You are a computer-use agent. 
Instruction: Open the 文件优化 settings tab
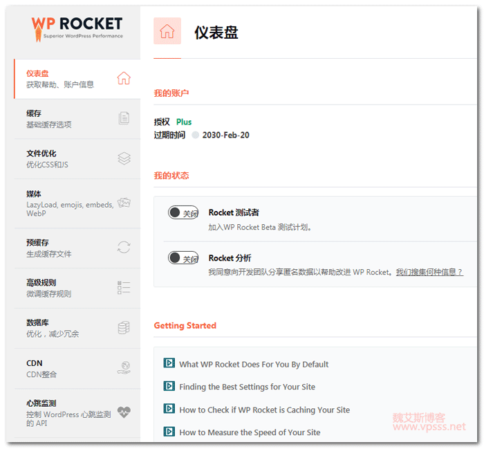click(x=77, y=159)
